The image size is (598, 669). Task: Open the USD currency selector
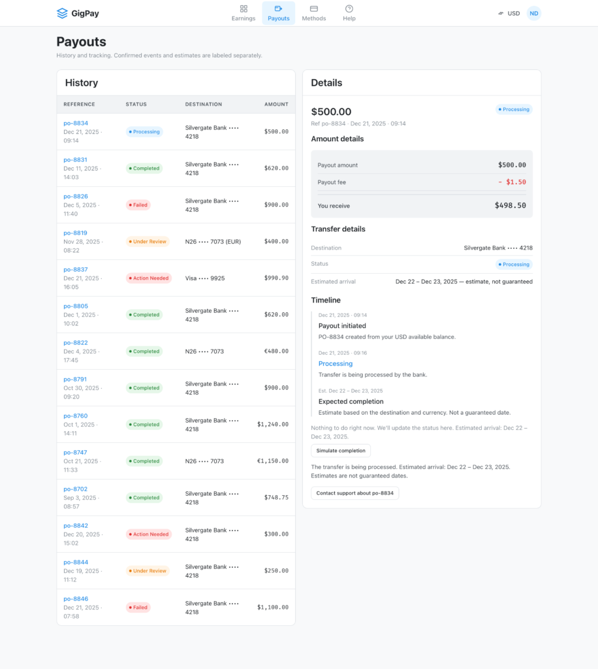(x=509, y=13)
